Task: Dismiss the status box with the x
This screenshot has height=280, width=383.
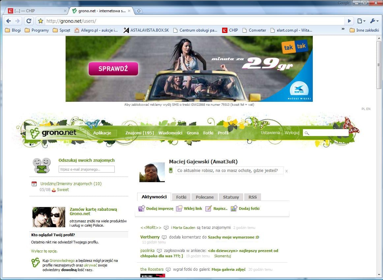Action: click(x=286, y=171)
